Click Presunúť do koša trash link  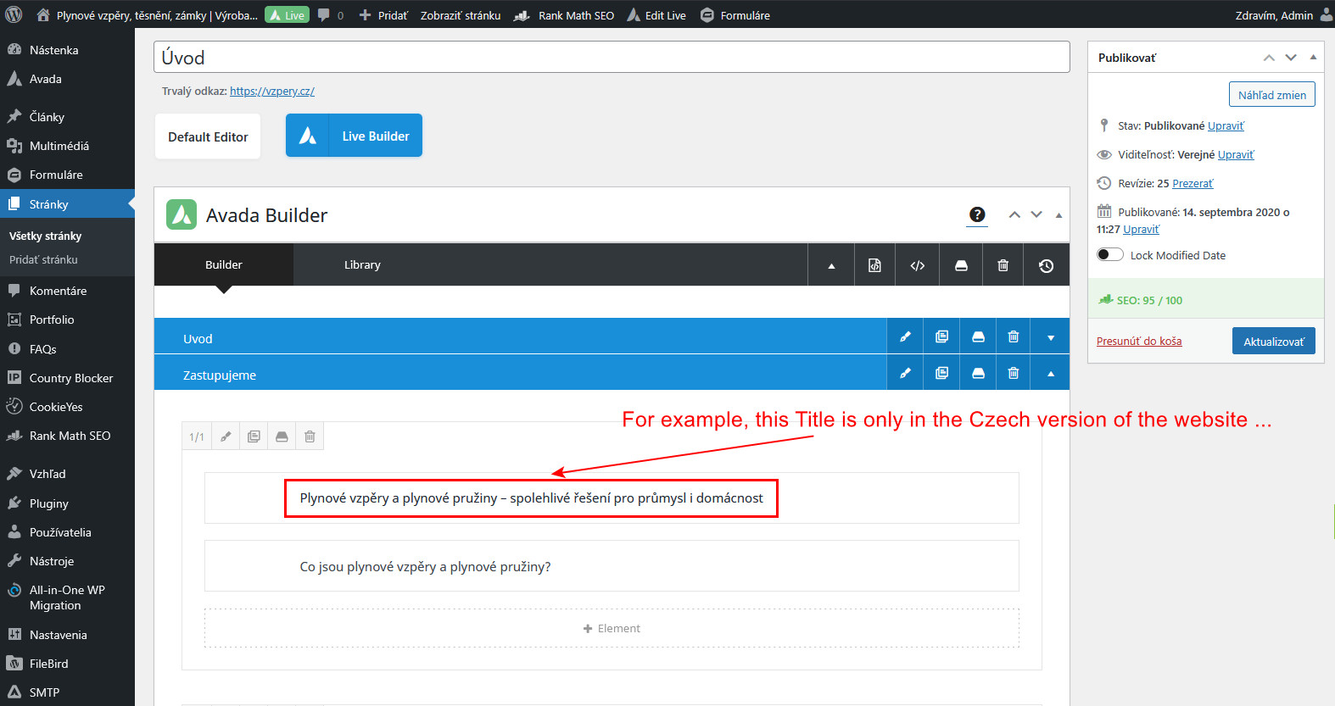(1139, 341)
